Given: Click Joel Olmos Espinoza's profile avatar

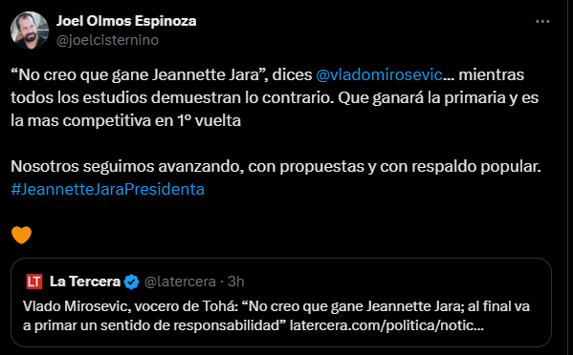Looking at the screenshot, I should pyautogui.click(x=30, y=31).
